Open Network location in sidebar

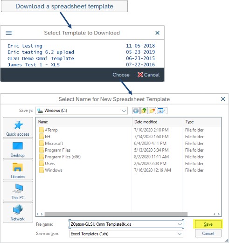18,212
